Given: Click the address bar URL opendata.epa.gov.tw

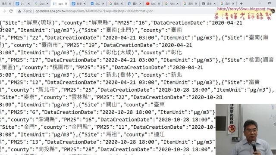Looking at the screenshot, I should (94, 11).
